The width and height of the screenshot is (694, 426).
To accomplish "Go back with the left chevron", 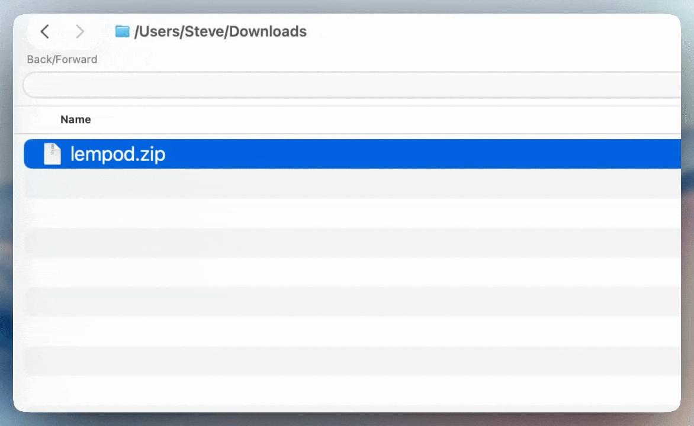I will click(x=44, y=31).
